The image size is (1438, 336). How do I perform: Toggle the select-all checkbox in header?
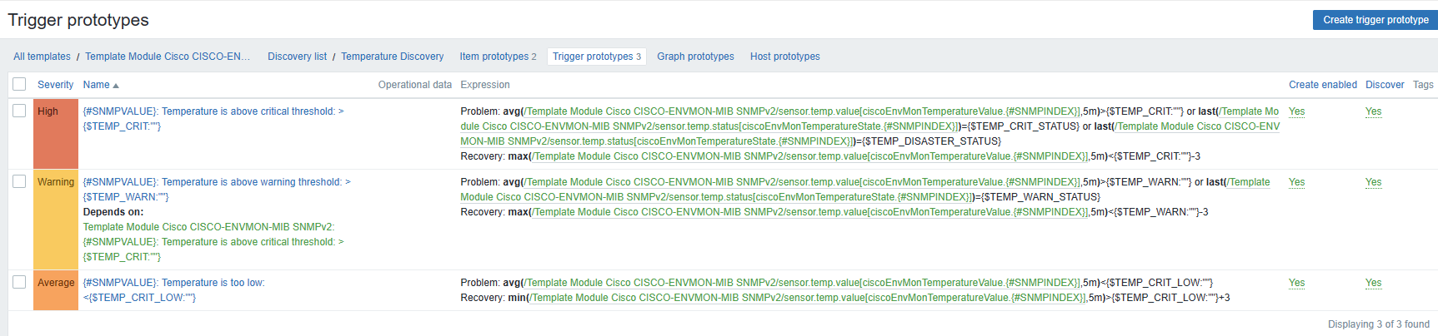[x=19, y=84]
